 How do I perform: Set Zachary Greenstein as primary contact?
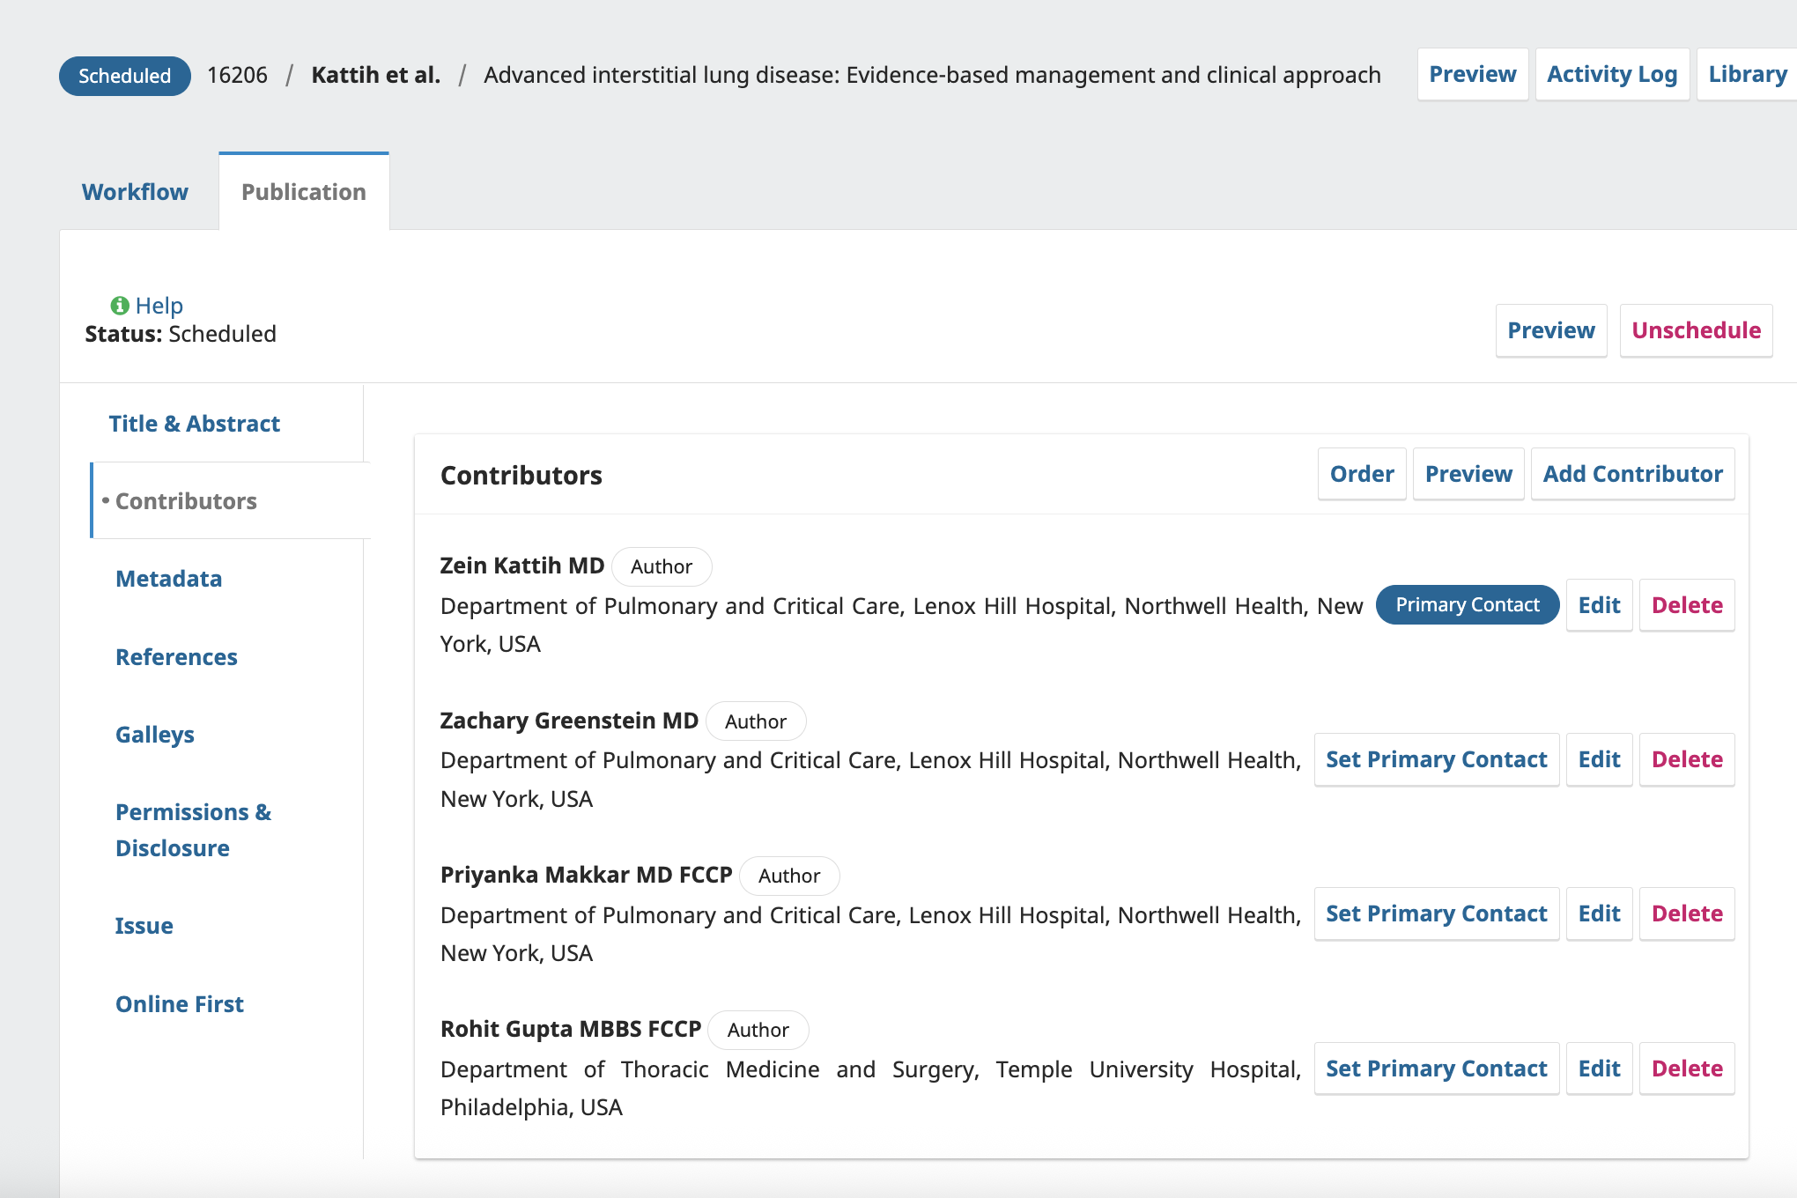pos(1436,759)
